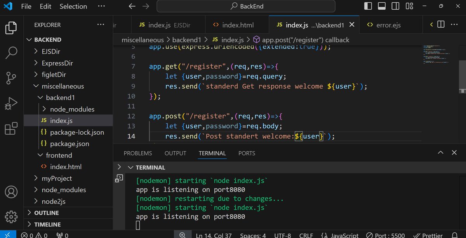Screen dimensions: 466x238
Task: Collapse the frontend folder
Action: (68, 155)
